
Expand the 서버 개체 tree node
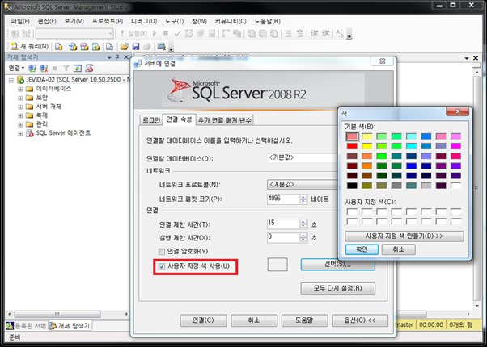(20, 107)
